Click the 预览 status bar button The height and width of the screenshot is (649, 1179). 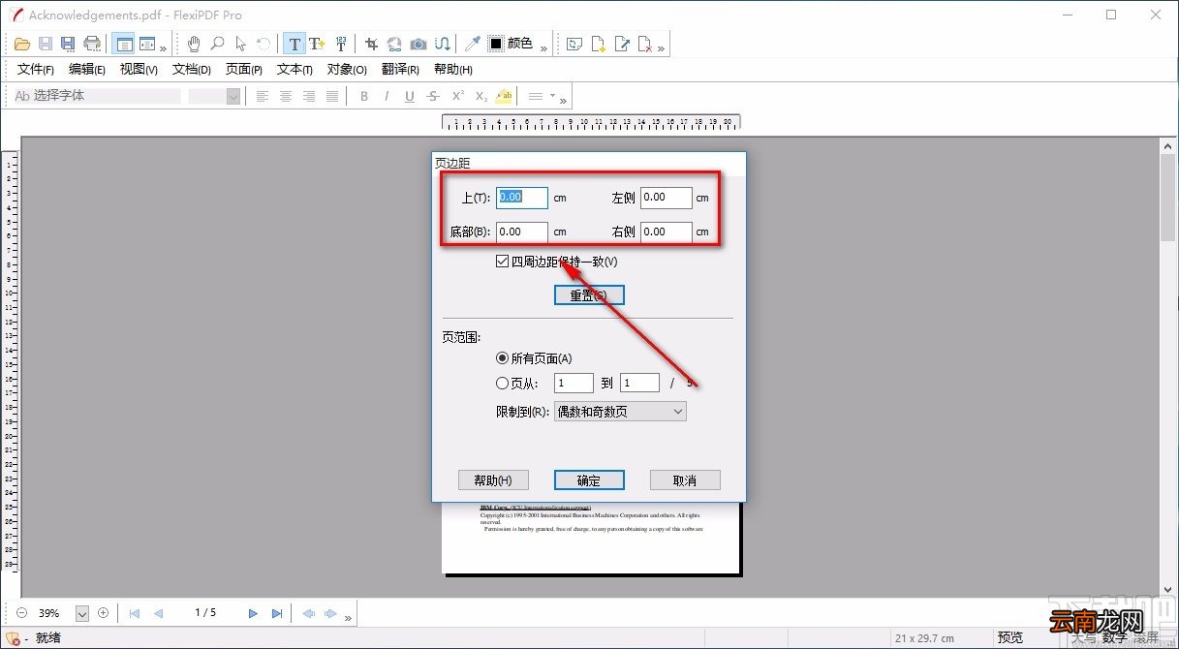1010,637
